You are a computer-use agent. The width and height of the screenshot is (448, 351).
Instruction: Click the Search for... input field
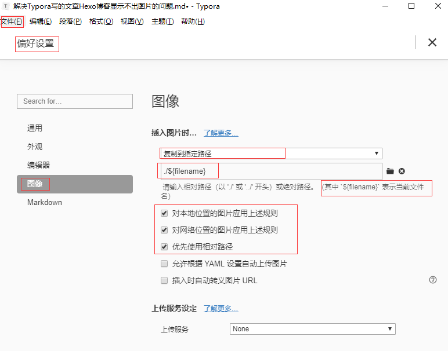pos(75,101)
